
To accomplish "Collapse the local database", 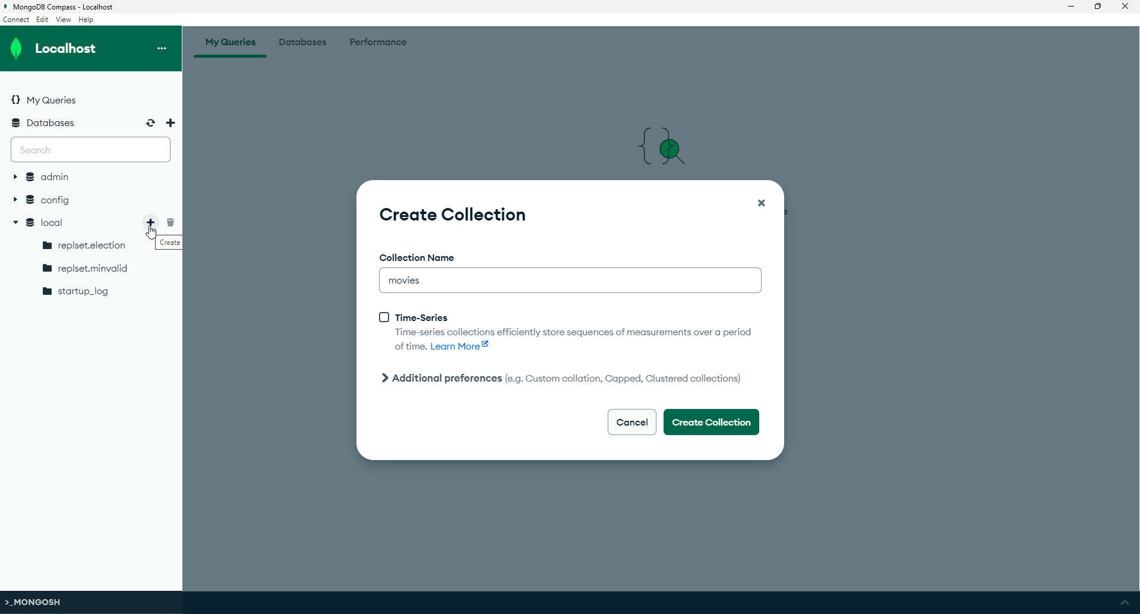I will coord(14,222).
